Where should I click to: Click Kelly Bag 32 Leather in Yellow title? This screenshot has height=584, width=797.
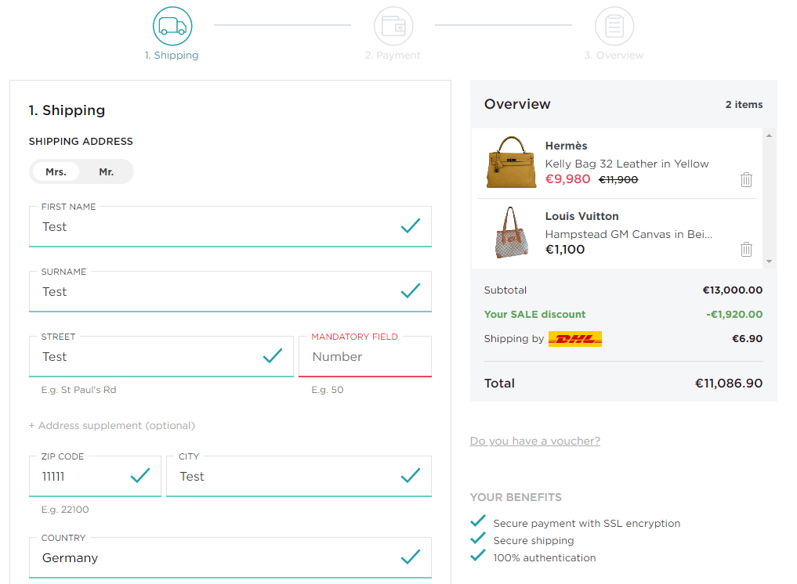point(627,164)
